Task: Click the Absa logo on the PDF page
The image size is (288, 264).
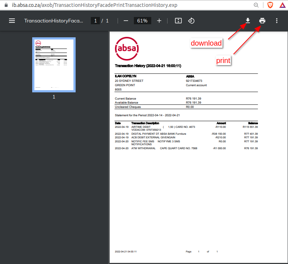Action: coord(127,49)
